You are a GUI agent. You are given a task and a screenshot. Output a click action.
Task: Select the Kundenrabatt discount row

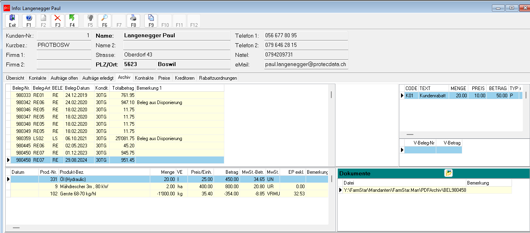tap(461, 96)
